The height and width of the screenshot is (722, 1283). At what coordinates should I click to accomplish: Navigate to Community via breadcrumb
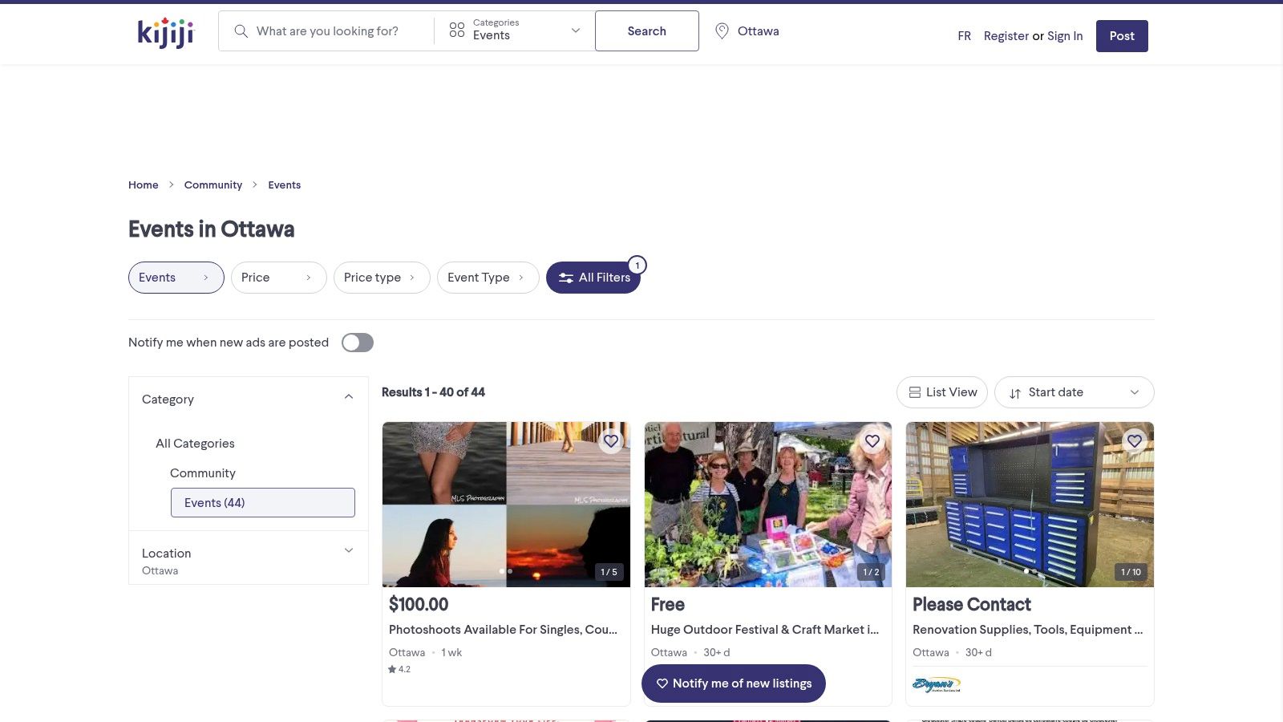pos(212,185)
